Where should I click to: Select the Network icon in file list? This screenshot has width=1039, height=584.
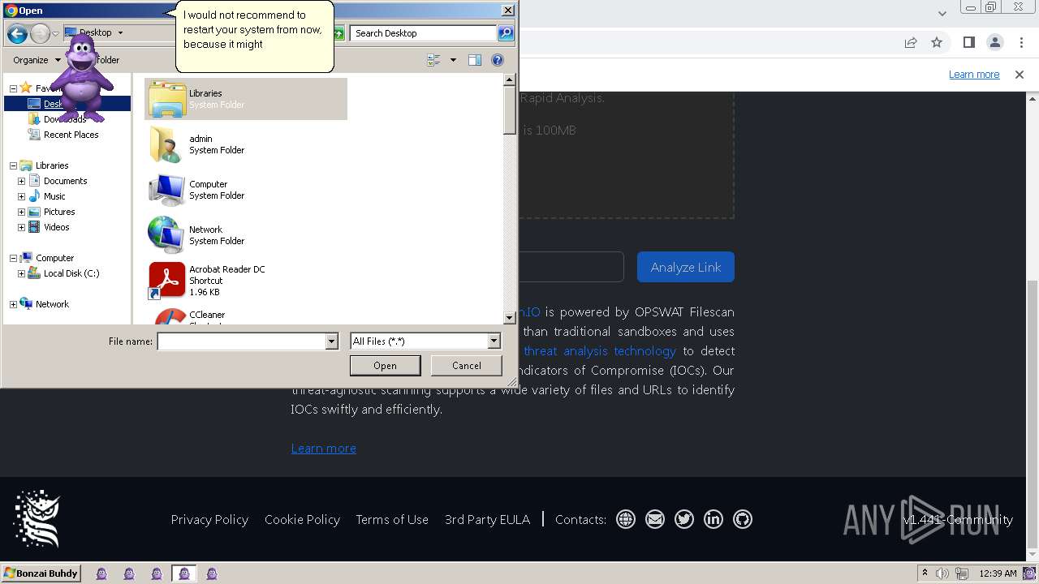click(167, 235)
